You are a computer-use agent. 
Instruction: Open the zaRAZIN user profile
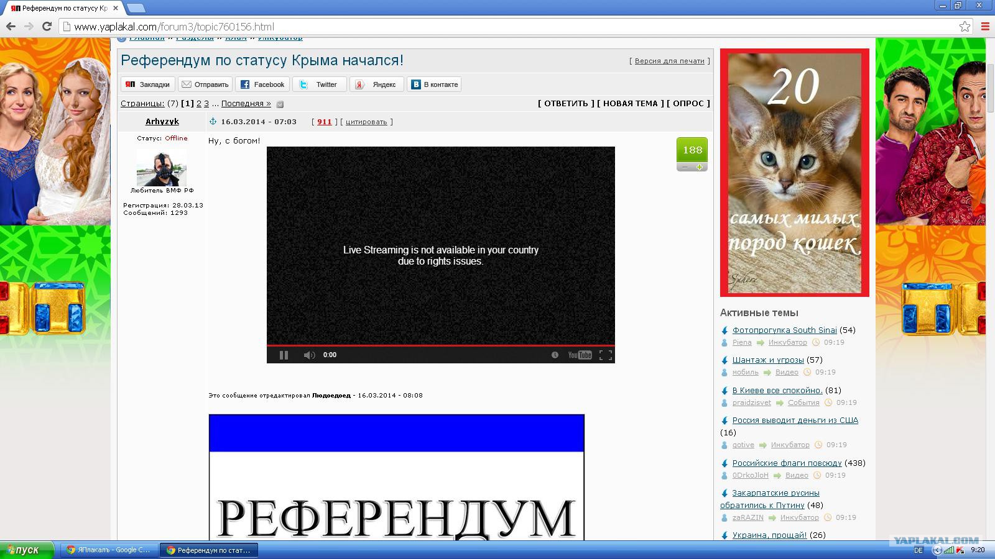point(748,517)
